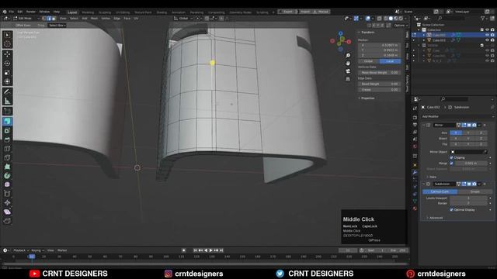Enable vertex select mode

tap(44, 19)
